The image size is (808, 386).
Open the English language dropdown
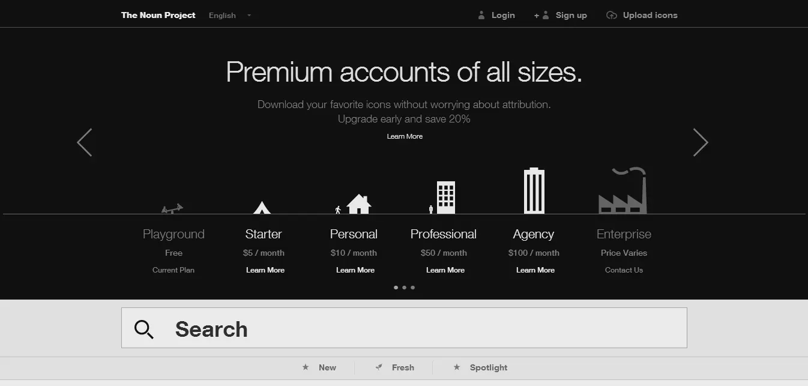230,16
